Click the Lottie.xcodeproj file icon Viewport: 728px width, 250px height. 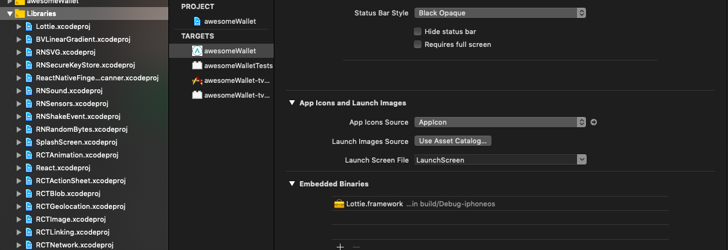29,26
